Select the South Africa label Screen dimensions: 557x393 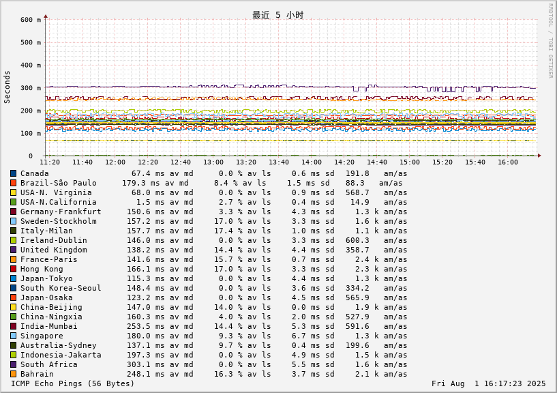48,364
